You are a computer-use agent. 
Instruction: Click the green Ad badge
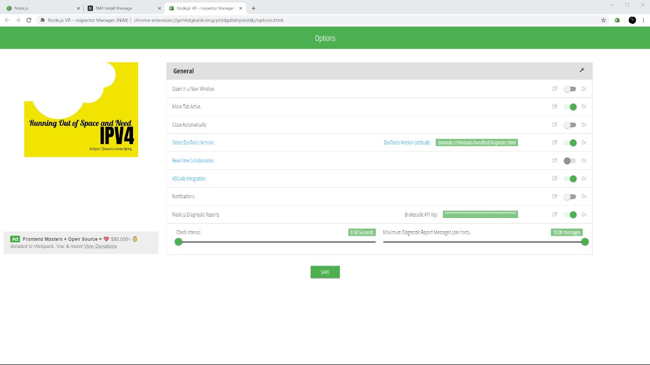(x=15, y=239)
